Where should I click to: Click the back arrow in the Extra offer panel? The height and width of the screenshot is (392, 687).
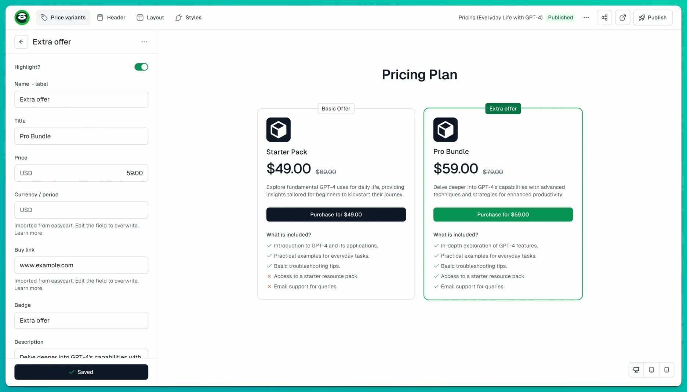[21, 41]
